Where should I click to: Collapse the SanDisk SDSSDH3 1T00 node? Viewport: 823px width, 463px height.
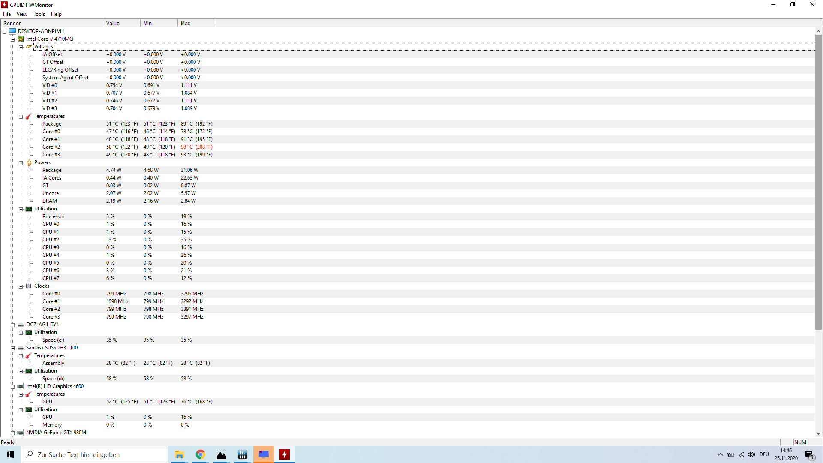tap(13, 348)
